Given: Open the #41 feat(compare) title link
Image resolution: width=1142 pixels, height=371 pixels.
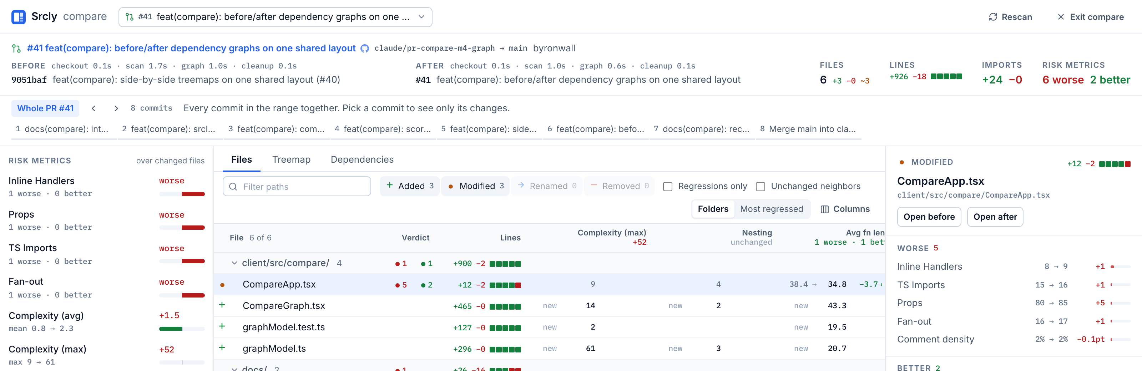Looking at the screenshot, I should 191,48.
